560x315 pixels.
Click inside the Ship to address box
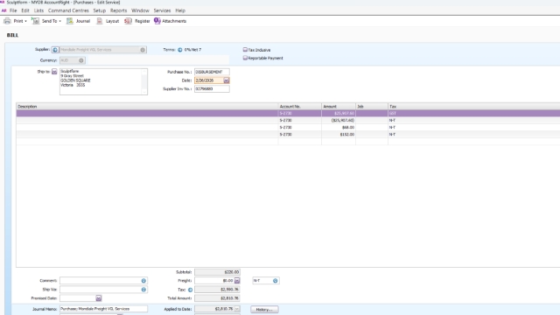click(103, 81)
